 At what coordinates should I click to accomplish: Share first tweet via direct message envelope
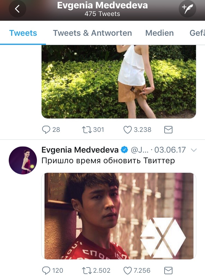point(168,130)
